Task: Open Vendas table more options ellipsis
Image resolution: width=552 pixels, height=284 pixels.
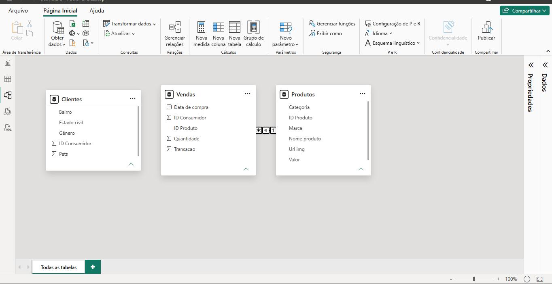Action: point(248,94)
